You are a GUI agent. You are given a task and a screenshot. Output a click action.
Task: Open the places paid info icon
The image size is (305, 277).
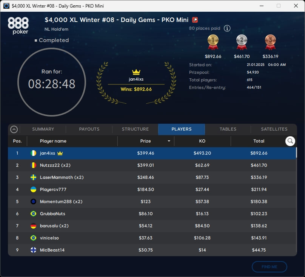227,28
